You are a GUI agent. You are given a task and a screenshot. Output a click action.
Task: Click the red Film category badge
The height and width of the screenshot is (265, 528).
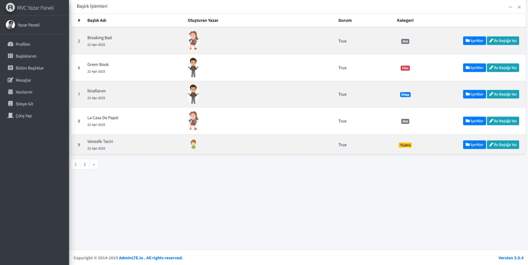(x=405, y=68)
